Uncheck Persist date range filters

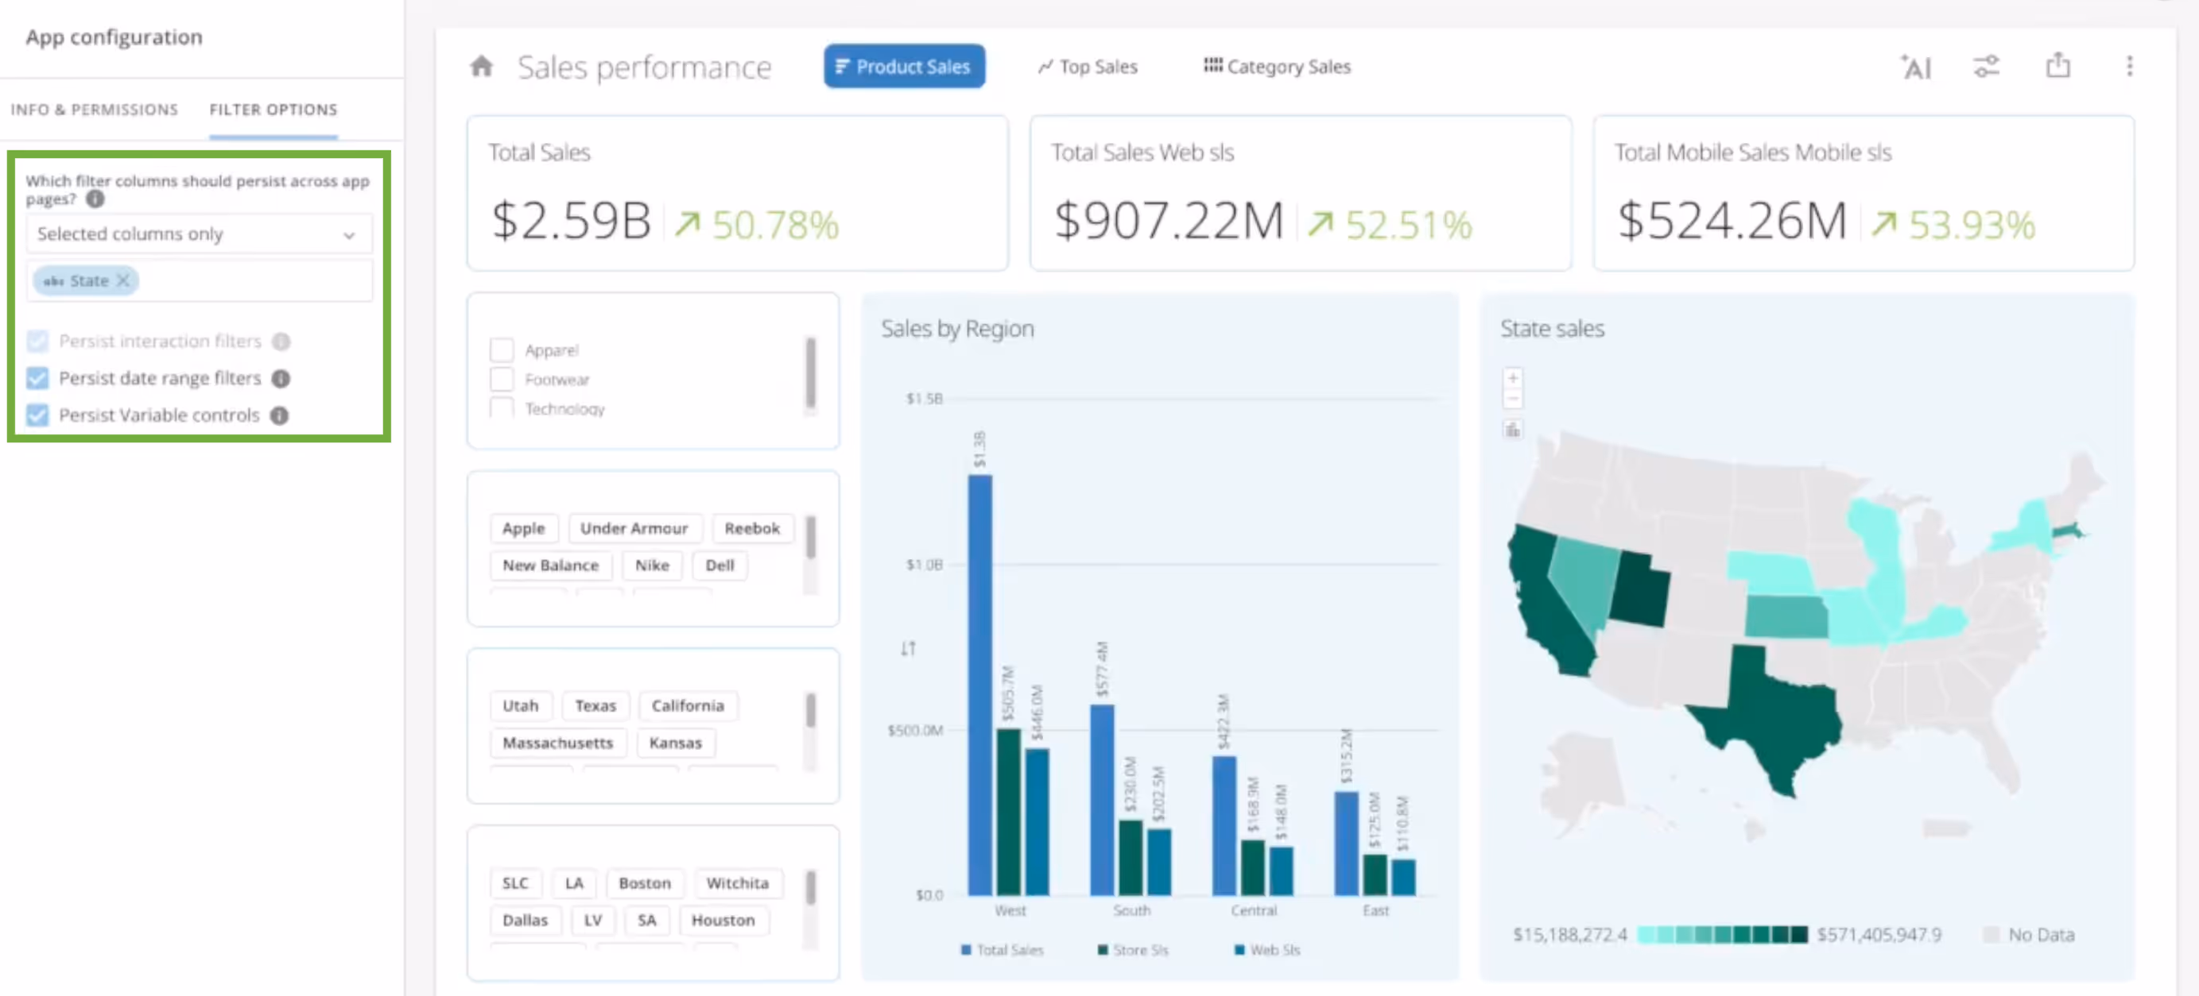(x=37, y=378)
